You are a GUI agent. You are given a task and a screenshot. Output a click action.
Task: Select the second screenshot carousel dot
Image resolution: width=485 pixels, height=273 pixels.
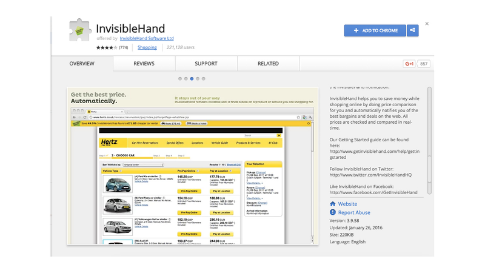186,79
